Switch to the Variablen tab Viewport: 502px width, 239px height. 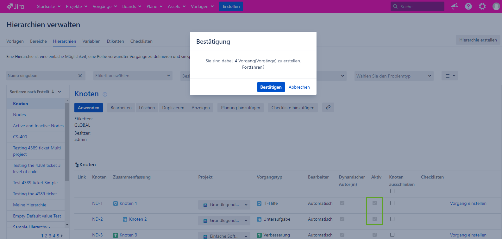(91, 41)
